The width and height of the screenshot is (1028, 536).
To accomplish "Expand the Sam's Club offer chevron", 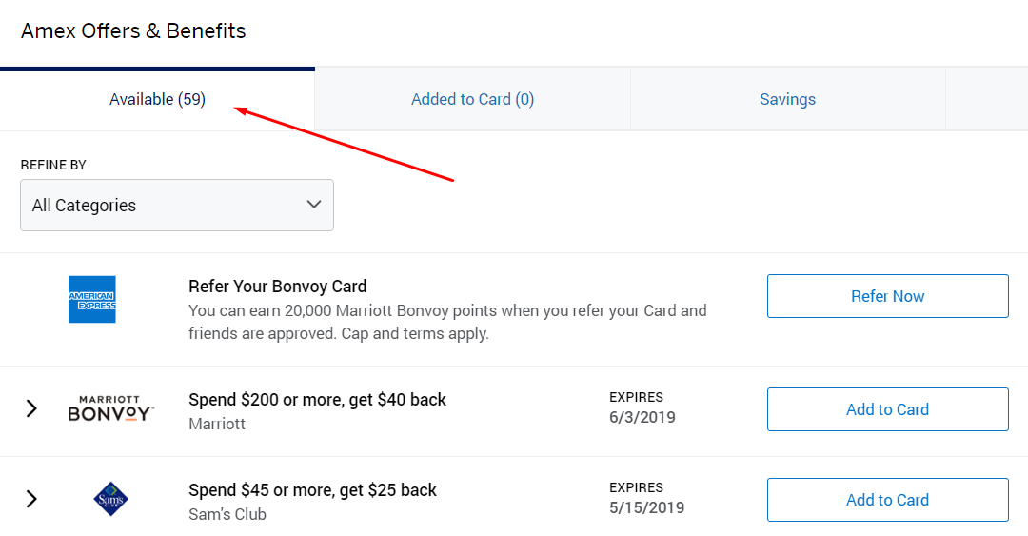I will point(31,499).
